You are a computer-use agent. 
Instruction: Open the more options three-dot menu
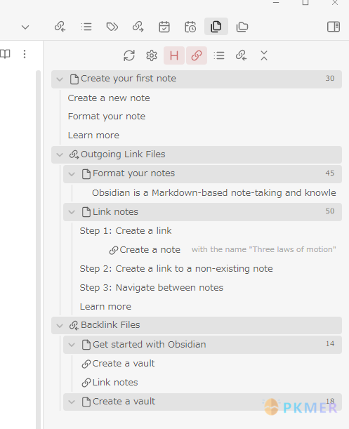(x=25, y=54)
